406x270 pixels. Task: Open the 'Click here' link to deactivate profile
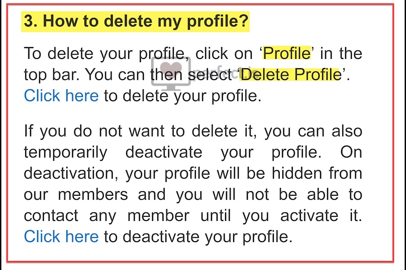[x=61, y=237]
